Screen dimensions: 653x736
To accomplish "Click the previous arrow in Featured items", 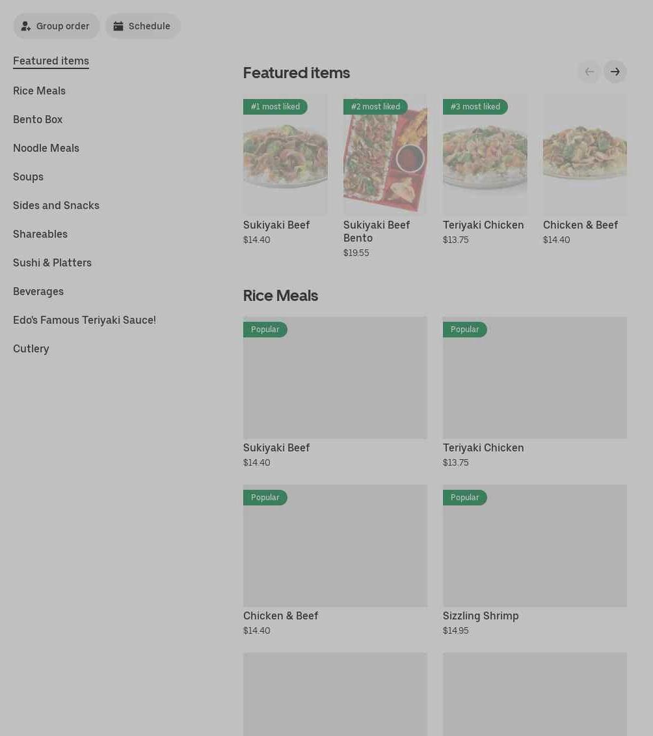I will pos(589,72).
